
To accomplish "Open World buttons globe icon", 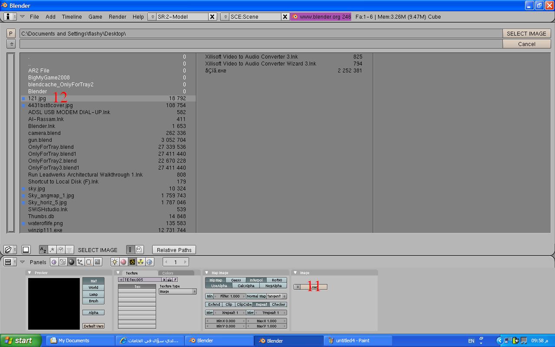I will tap(150, 262).
